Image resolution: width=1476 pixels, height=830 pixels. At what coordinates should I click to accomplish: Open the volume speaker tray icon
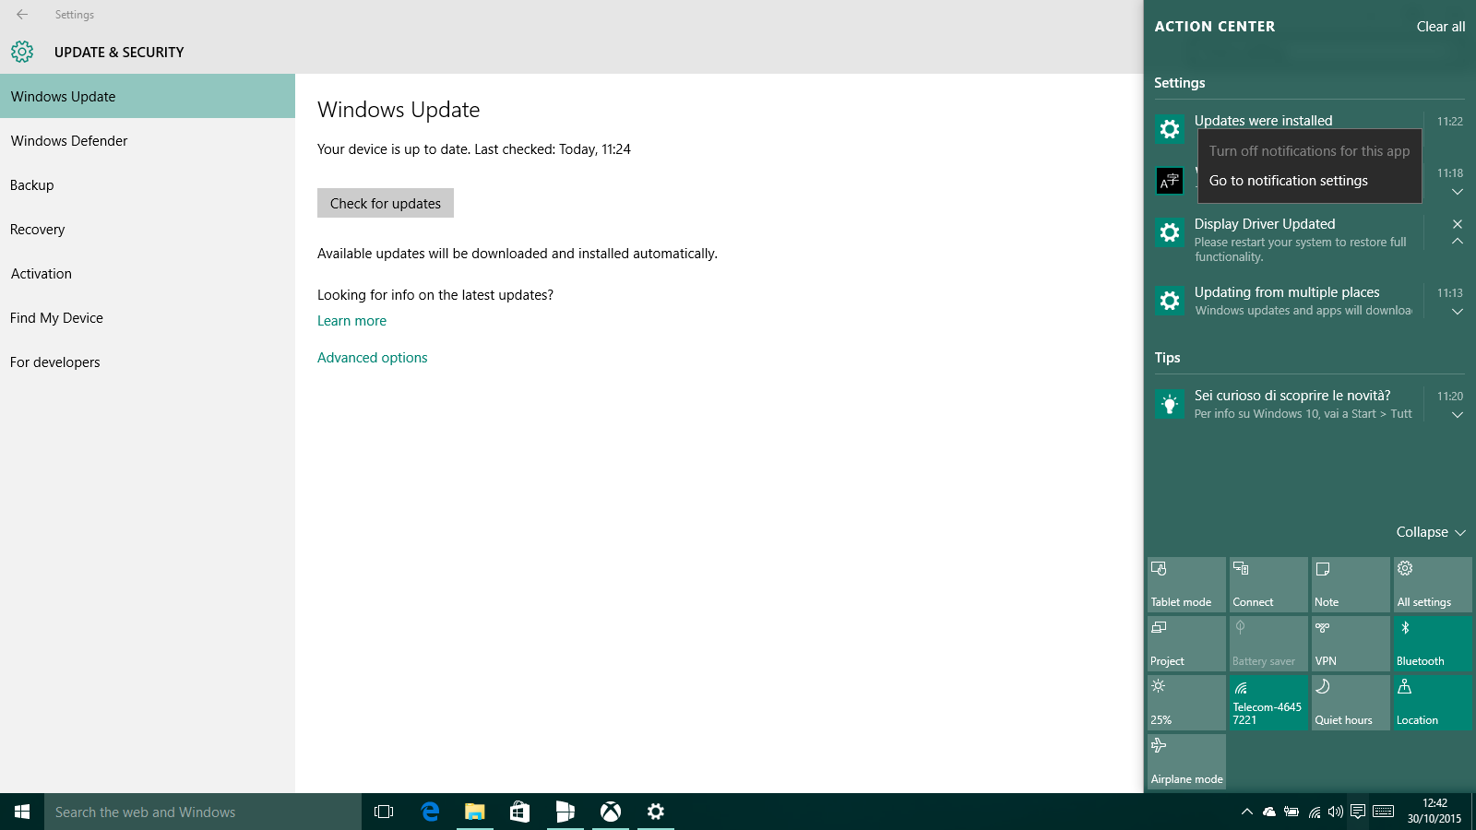coord(1336,812)
